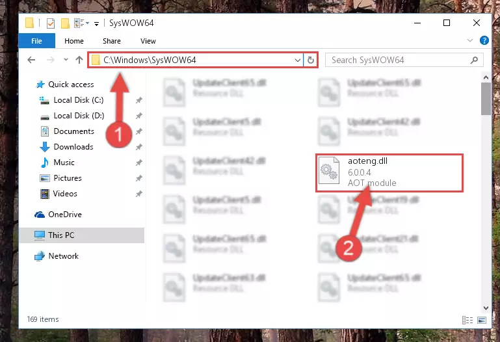
Task: Click the pin icon next to Videos
Action: (138, 194)
